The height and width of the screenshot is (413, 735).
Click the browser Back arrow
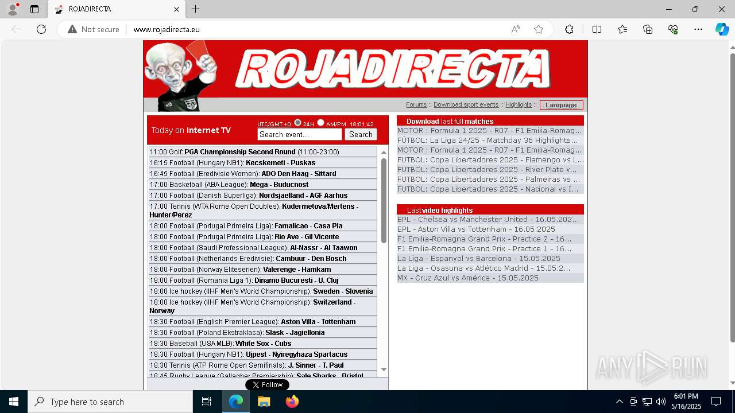tap(16, 29)
